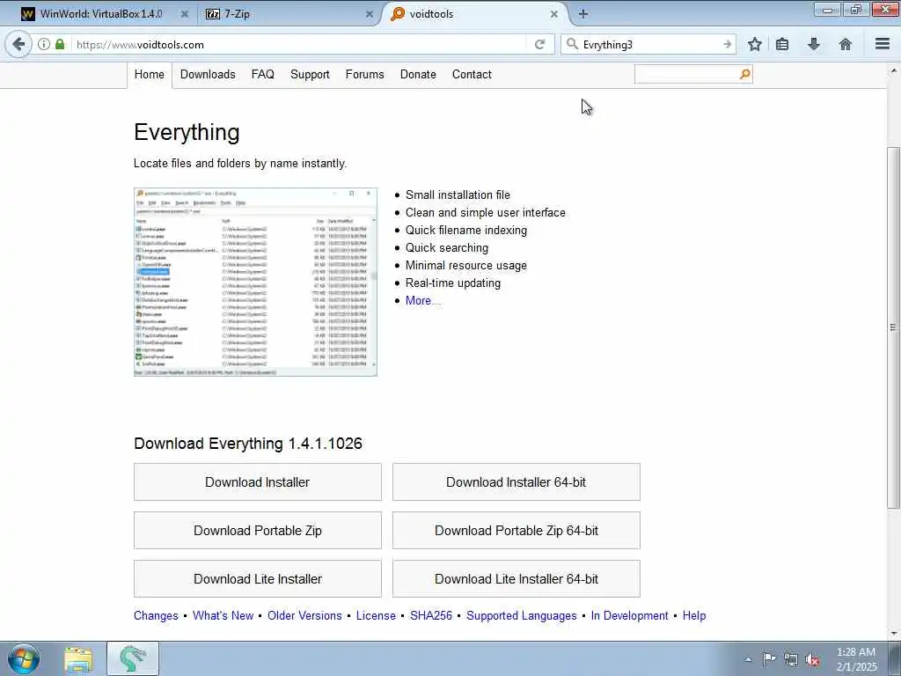The height and width of the screenshot is (676, 901).
Task: Follow the More... features link
Action: coord(423,301)
